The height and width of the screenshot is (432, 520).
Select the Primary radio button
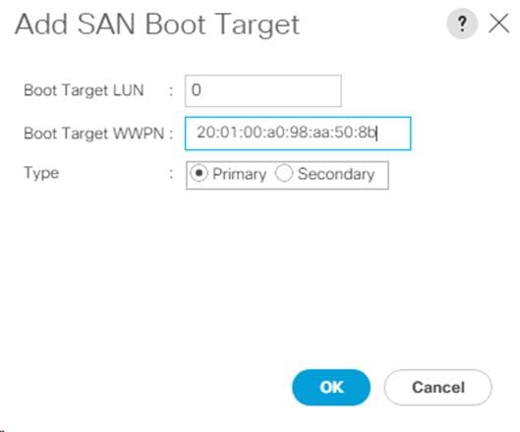[199, 173]
